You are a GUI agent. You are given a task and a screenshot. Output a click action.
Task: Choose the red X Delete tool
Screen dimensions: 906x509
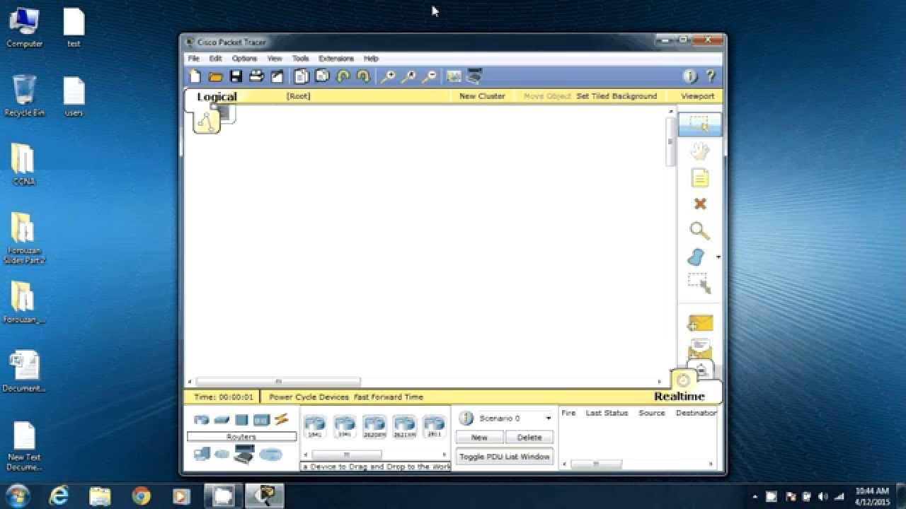(700, 204)
